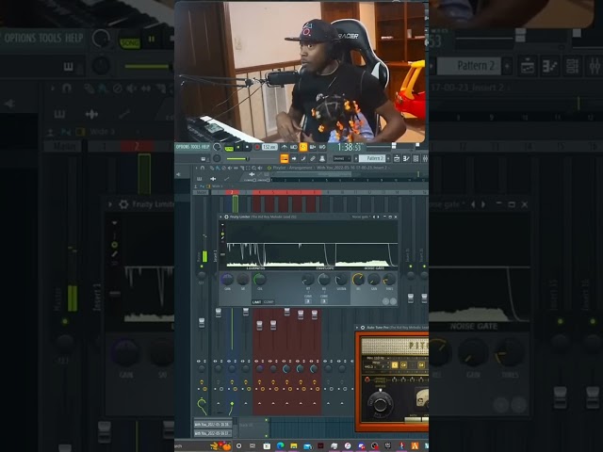This screenshot has width=603, height=452.
Task: Click the SUSTAIN knob in Envelope section
Action: pyautogui.click(x=341, y=279)
